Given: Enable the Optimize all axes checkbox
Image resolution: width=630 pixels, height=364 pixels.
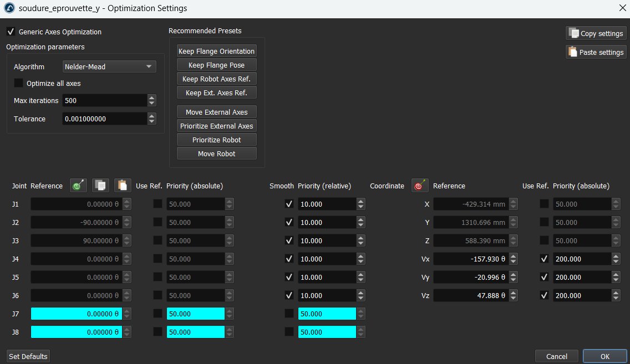Looking at the screenshot, I should (x=19, y=83).
